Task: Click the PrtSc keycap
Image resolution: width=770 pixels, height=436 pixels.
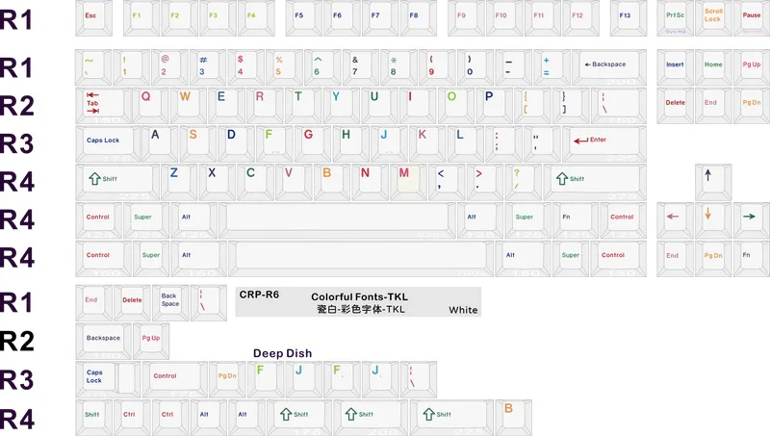Action: [676, 17]
